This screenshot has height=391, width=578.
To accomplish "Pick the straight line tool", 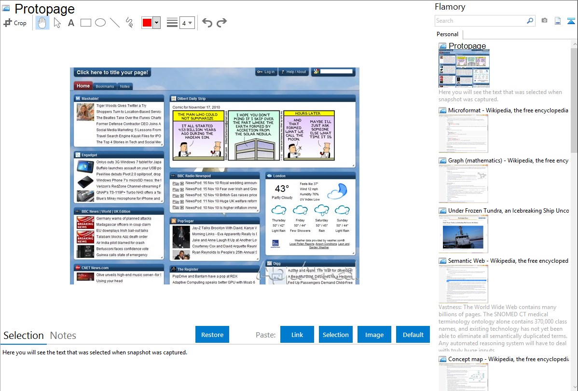I will point(115,23).
